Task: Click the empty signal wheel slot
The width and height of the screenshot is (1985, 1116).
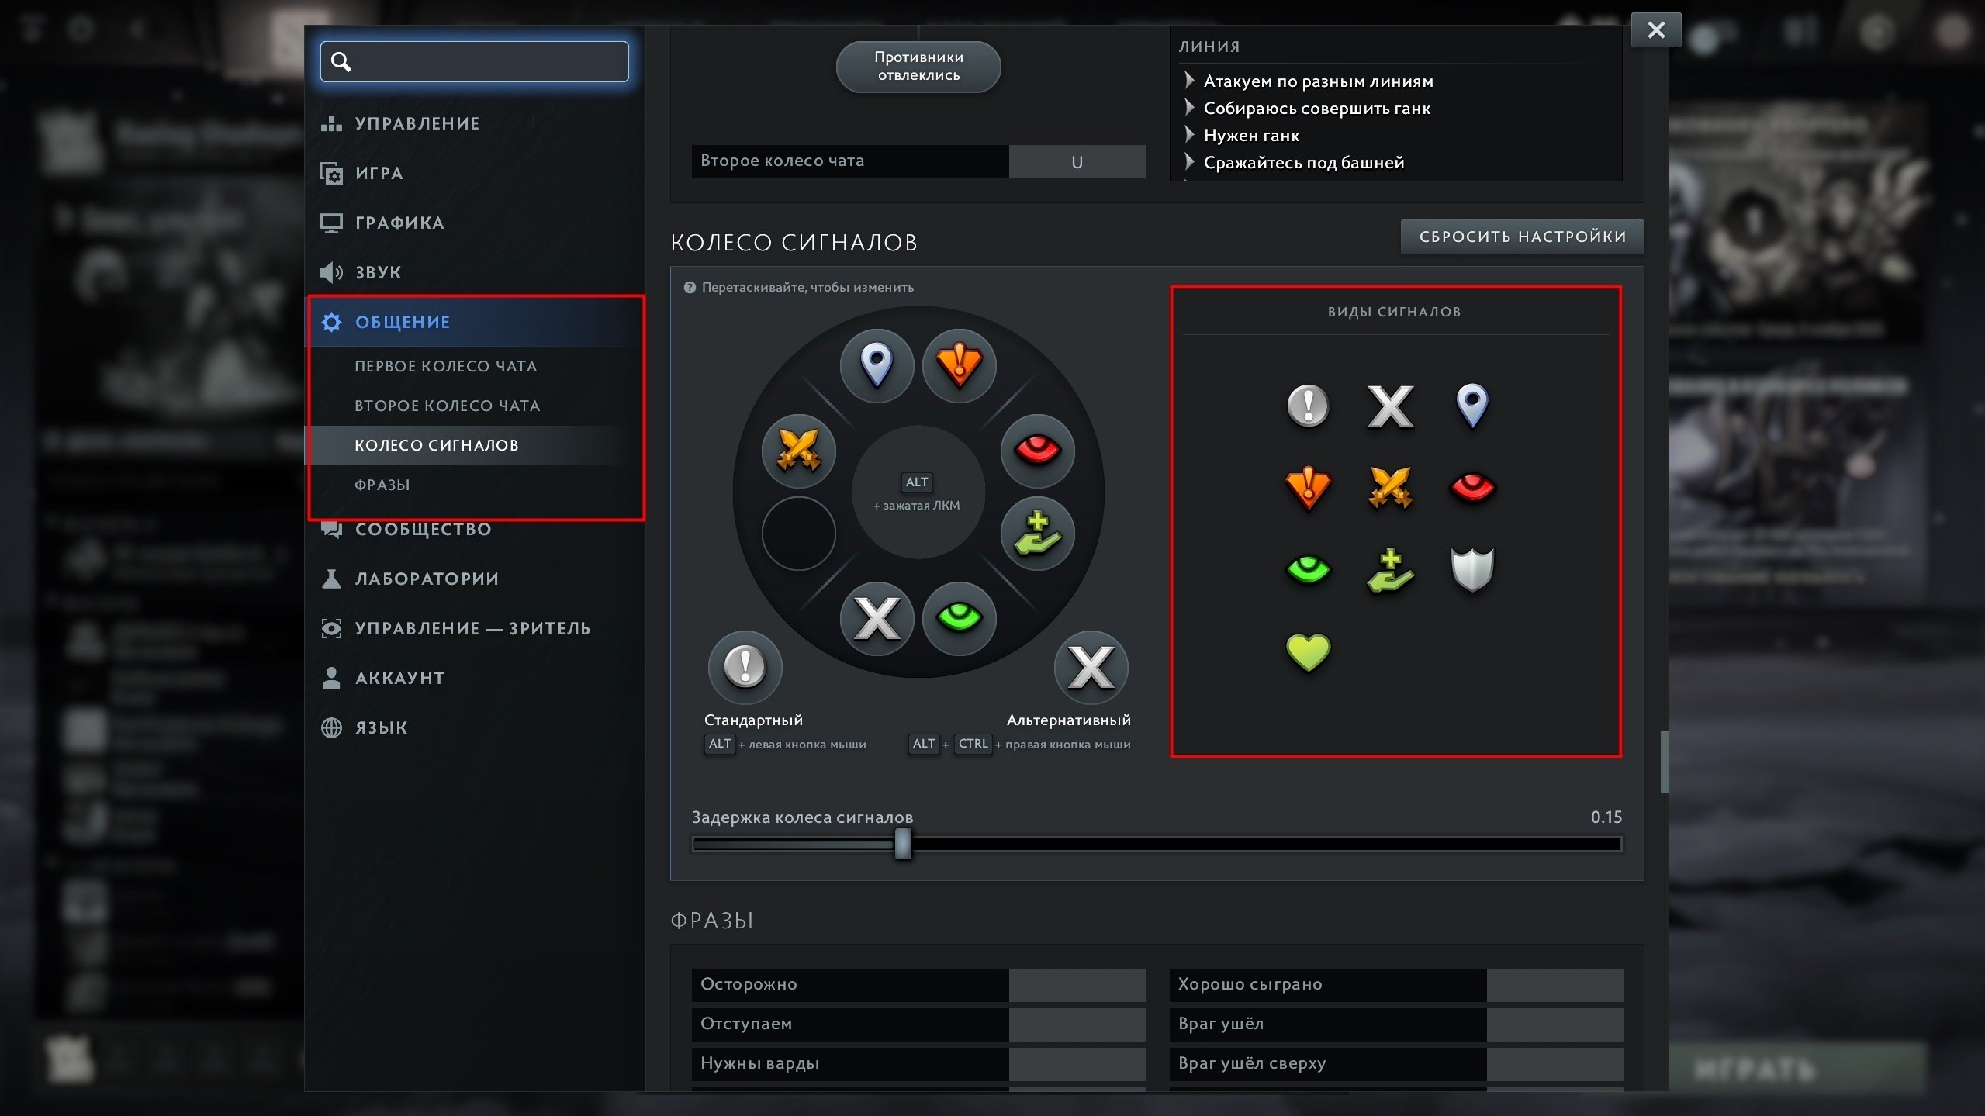Action: [x=798, y=534]
